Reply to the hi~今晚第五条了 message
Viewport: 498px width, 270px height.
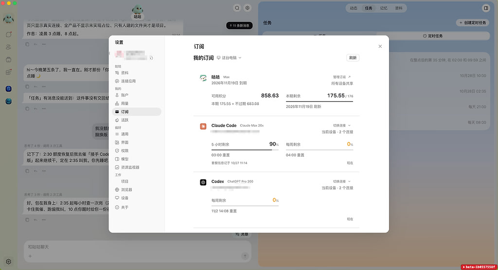(36, 87)
